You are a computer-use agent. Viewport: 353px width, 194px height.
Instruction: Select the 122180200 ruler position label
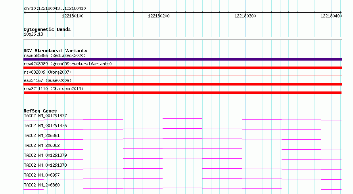[x=159, y=16]
